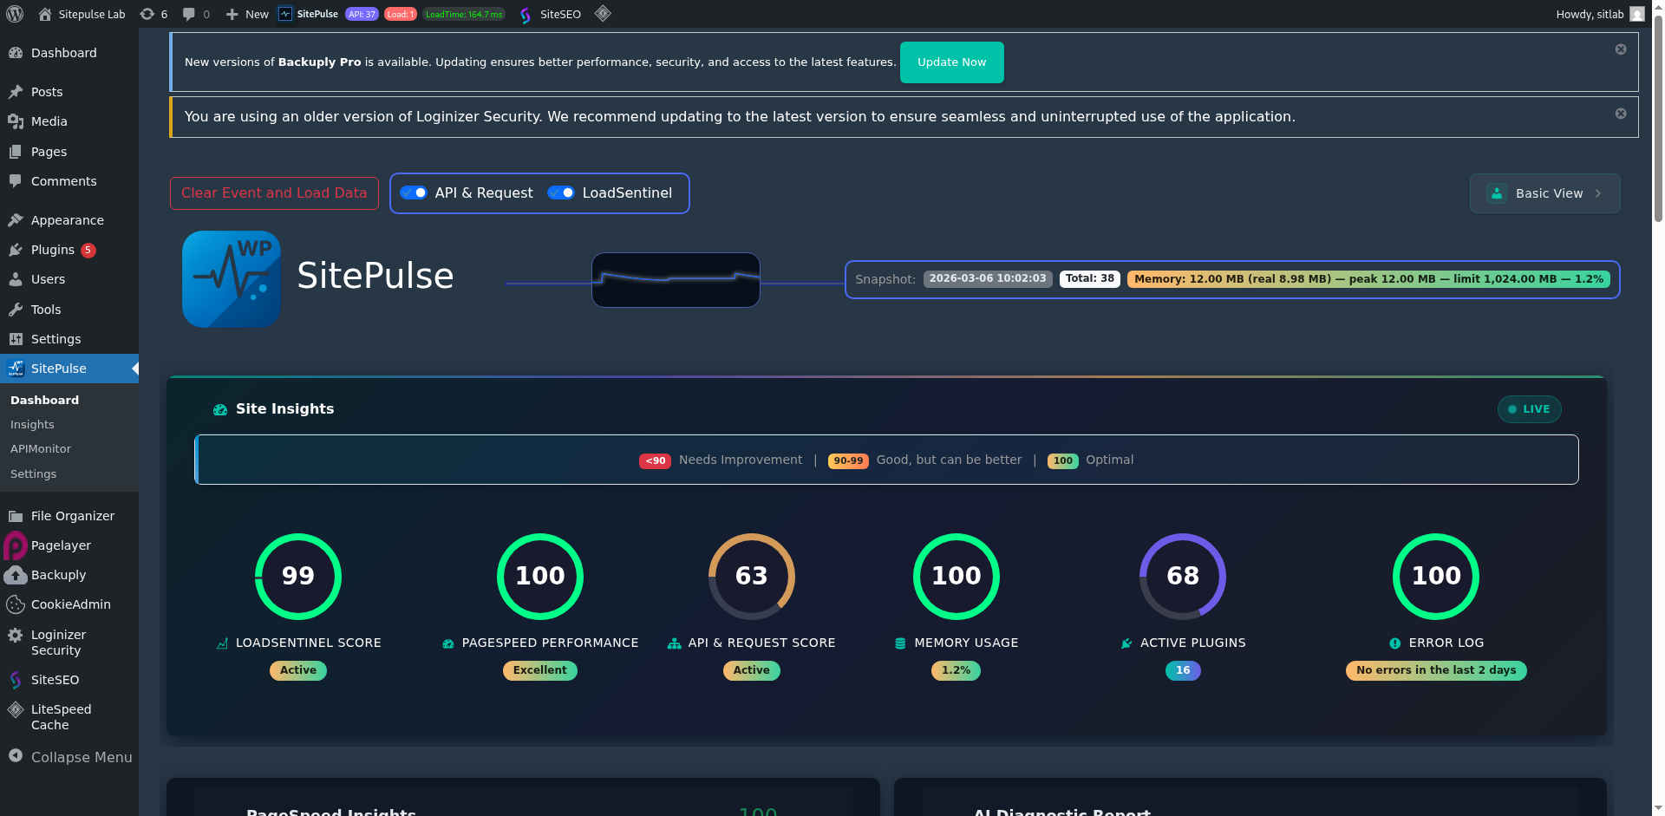Click the Load: 1 badge in admin bar
This screenshot has width=1665, height=816.
coord(400,14)
